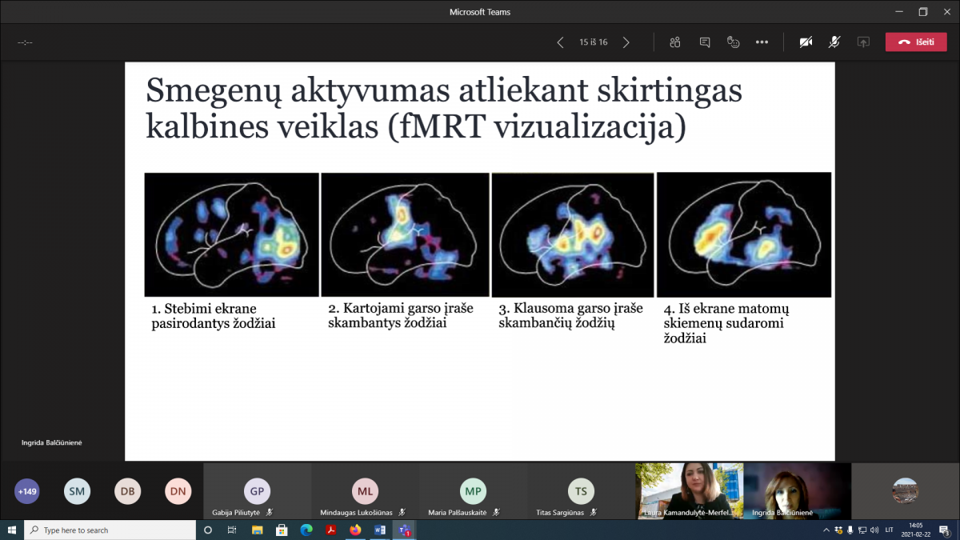
Task: Select Laura Kamandulytė-Merfel video tile
Action: 689,491
